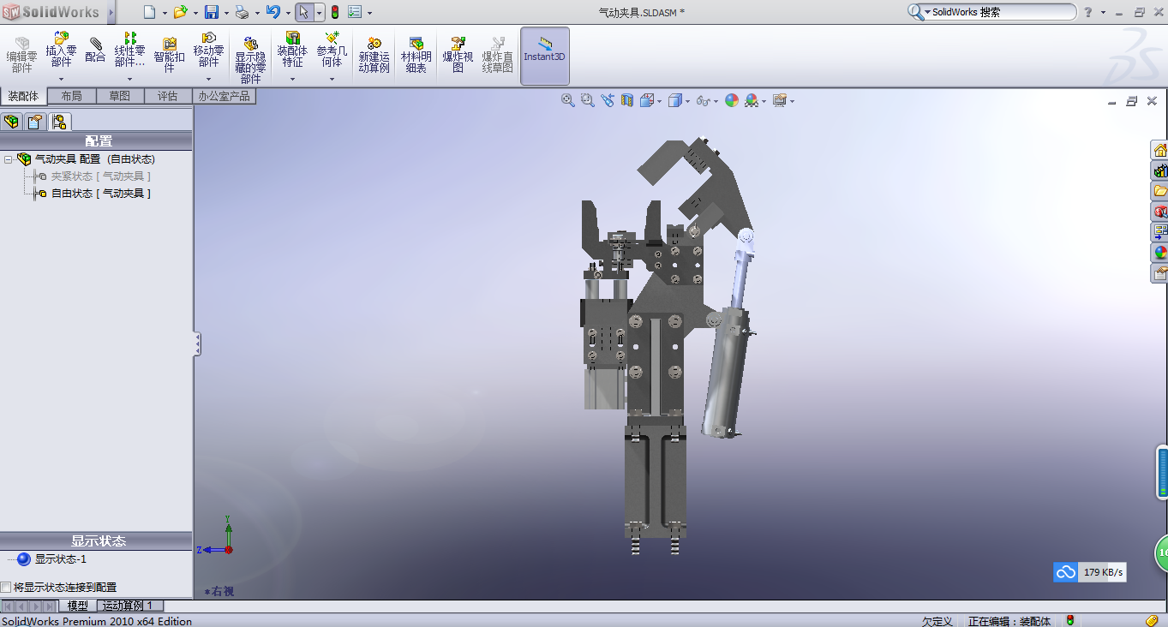
Task: Click panel collapse handle on splitter
Action: pos(197,344)
